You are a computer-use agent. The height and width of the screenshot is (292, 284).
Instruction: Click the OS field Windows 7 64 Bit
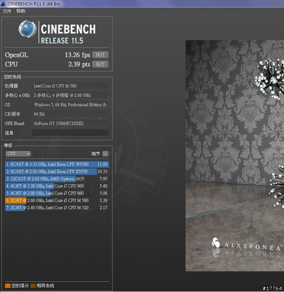click(x=70, y=105)
